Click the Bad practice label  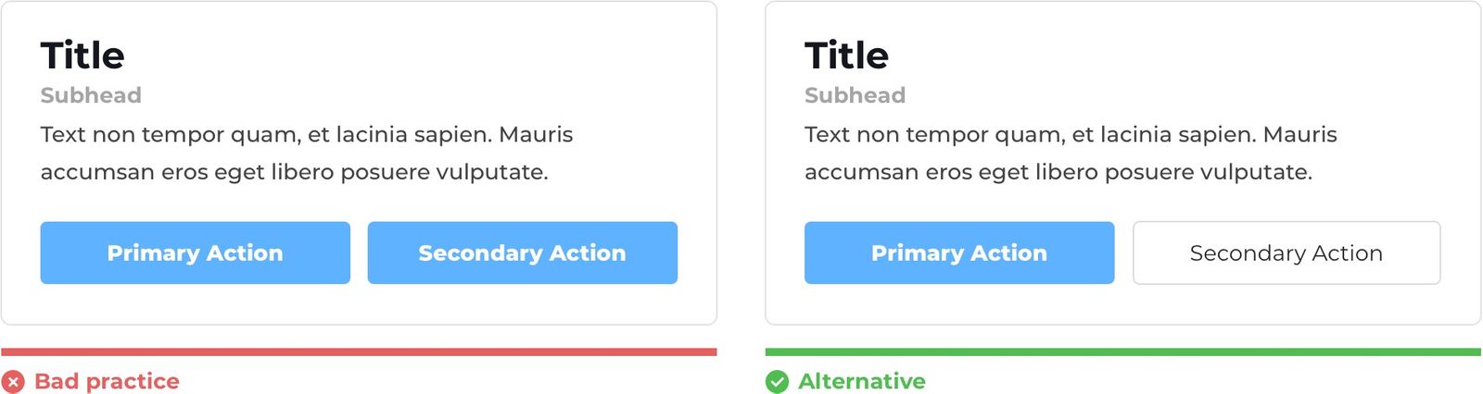coord(107,381)
